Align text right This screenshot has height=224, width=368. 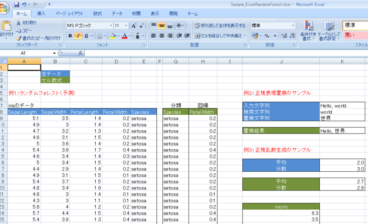170,36
